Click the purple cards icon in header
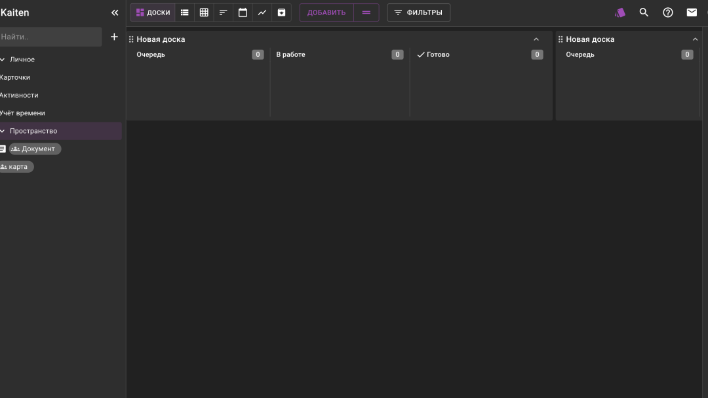 [619, 12]
